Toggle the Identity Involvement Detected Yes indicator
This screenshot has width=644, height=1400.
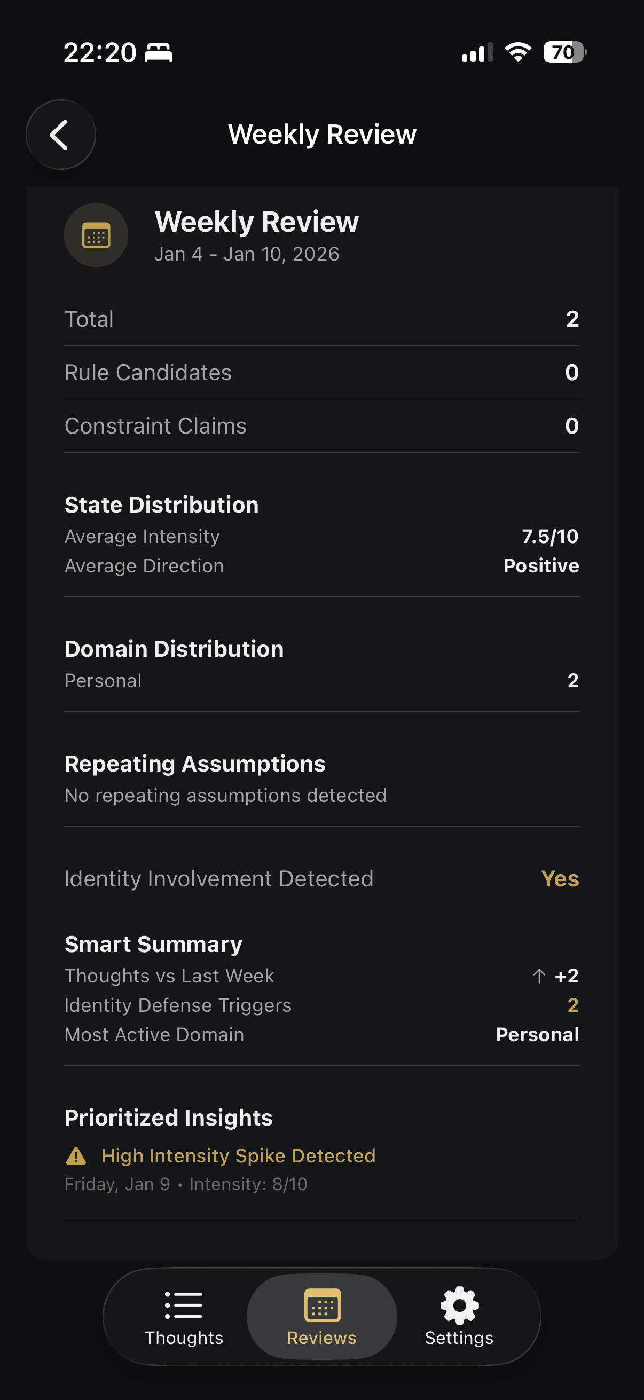pos(560,878)
